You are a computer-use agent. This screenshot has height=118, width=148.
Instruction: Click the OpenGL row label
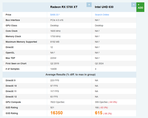(x=10, y=53)
